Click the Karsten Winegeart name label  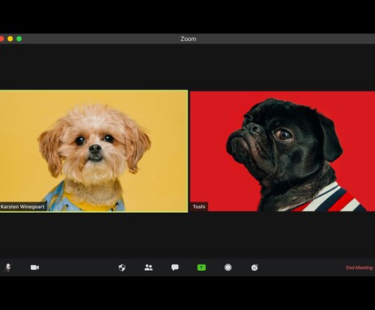tap(23, 206)
